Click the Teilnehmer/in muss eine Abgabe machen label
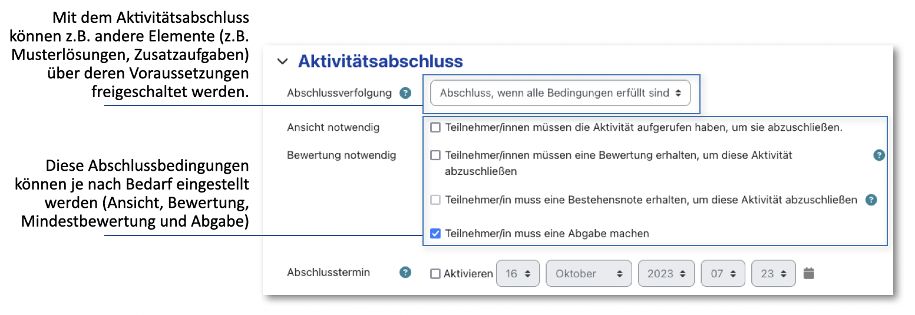 pyautogui.click(x=547, y=233)
